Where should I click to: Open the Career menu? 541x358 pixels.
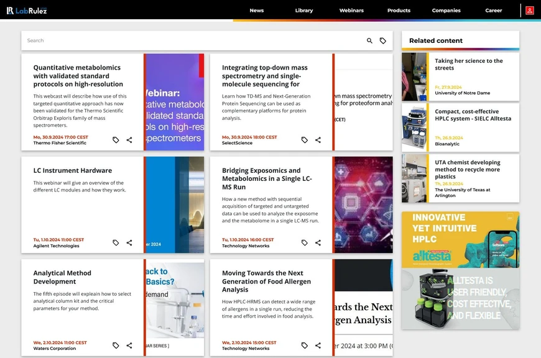click(x=493, y=11)
